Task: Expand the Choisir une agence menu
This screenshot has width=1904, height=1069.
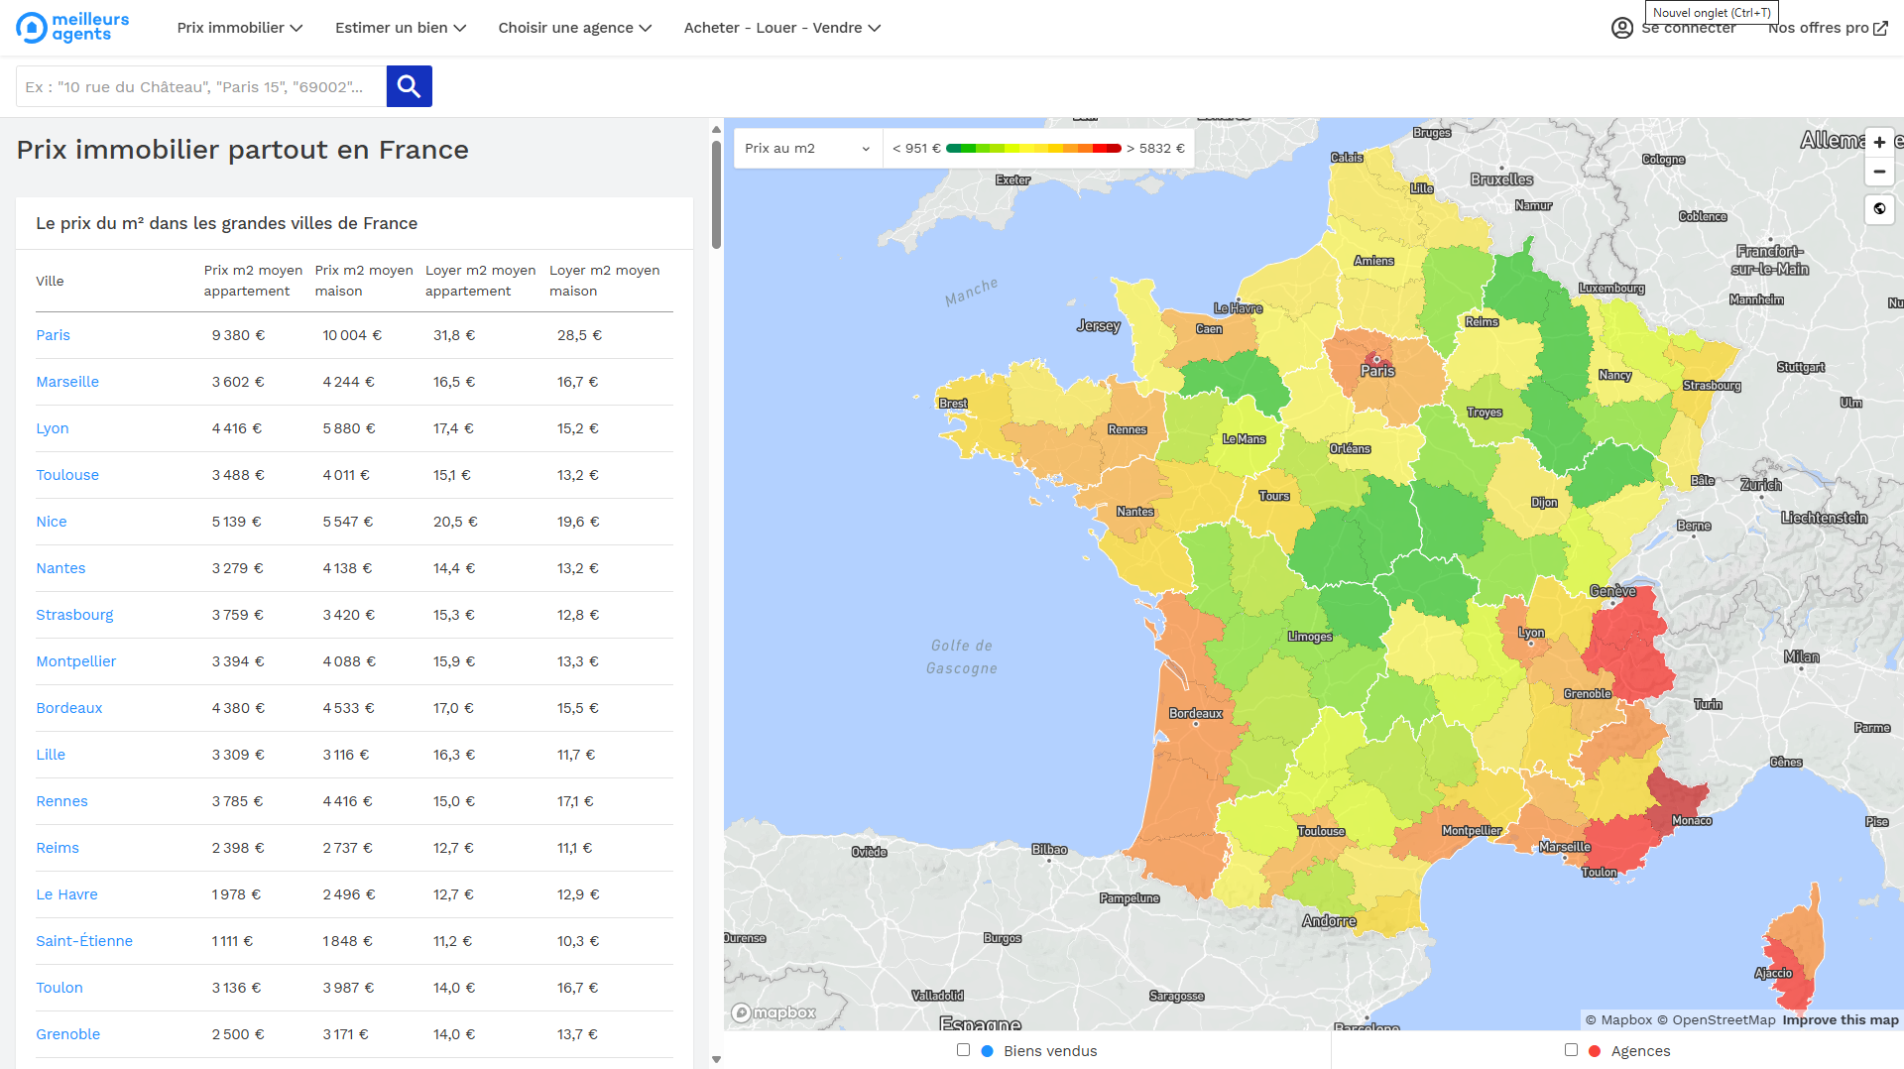Action: 574,28
